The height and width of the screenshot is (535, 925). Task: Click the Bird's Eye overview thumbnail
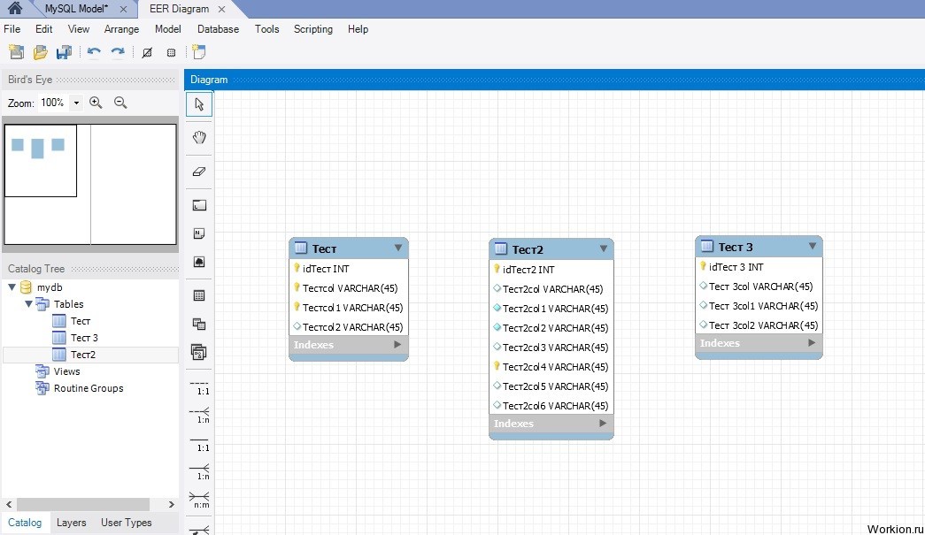coord(90,184)
